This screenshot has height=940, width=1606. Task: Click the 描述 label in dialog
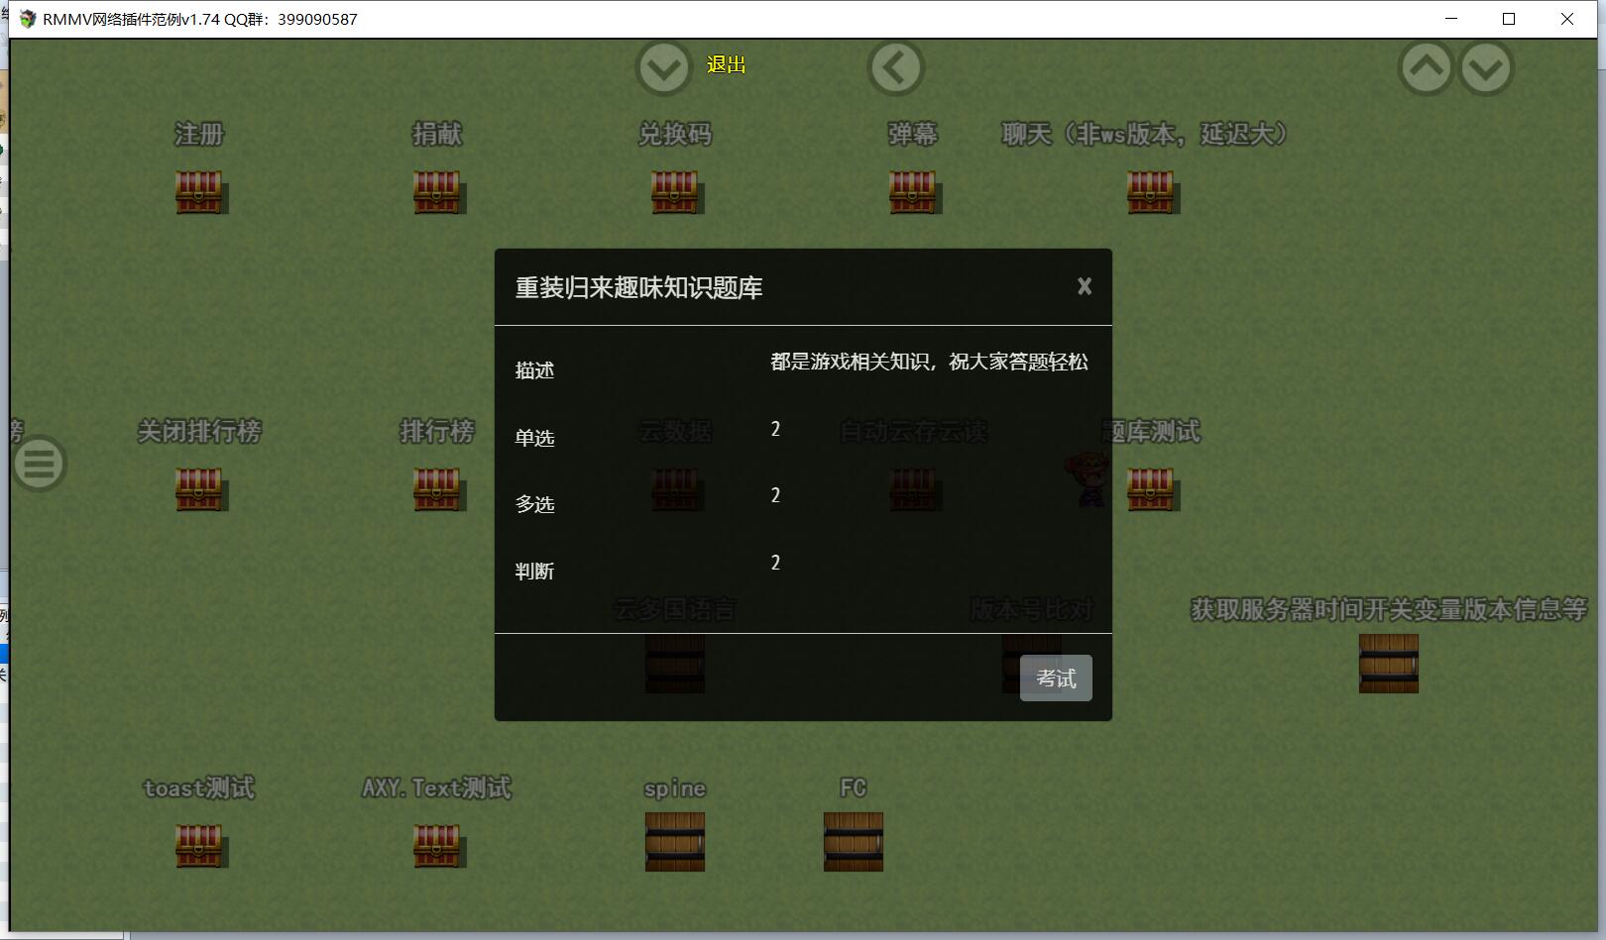coord(534,370)
